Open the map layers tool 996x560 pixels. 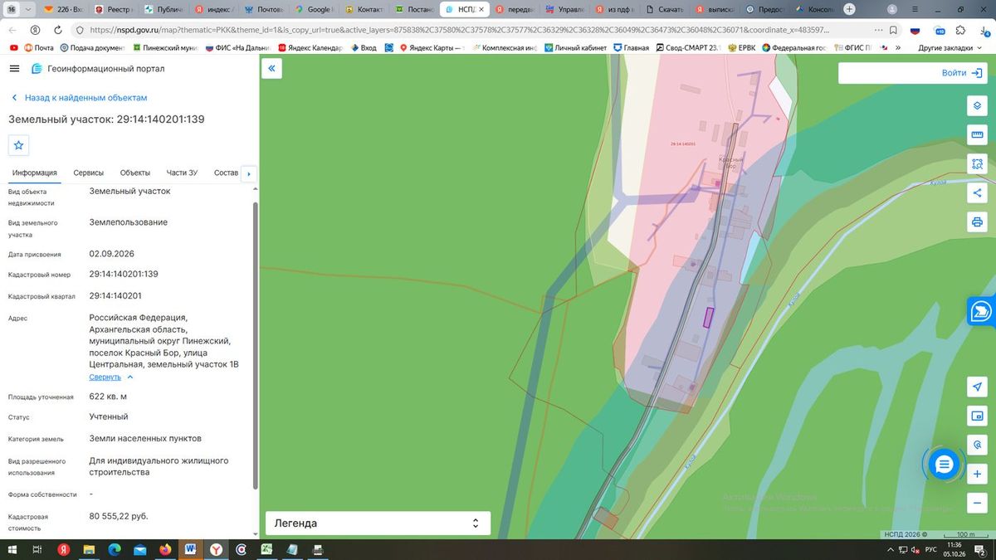coord(977,106)
